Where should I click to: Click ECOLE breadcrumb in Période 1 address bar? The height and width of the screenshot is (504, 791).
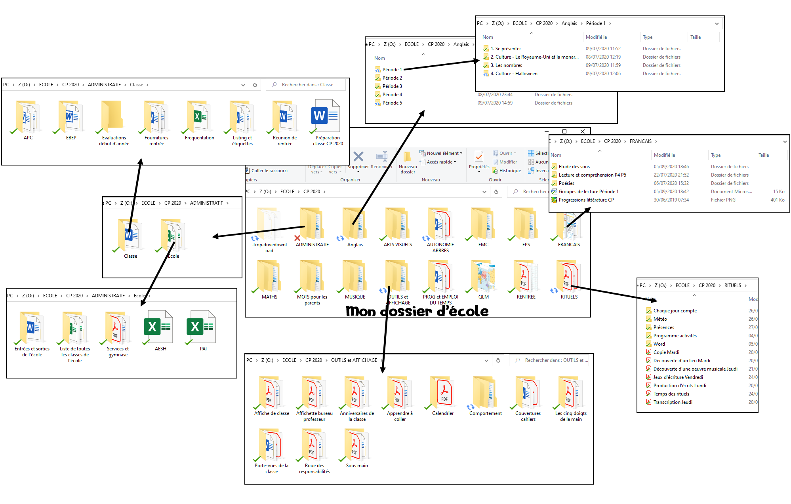(x=519, y=23)
